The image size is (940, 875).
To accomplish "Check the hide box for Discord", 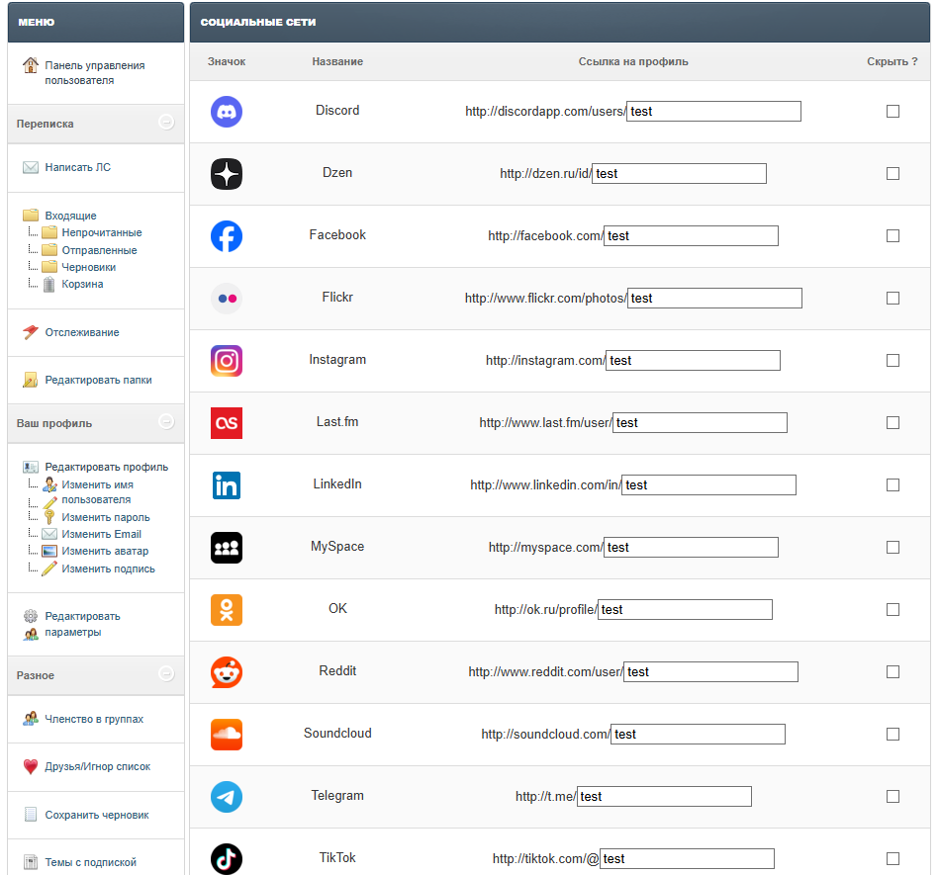I will point(893,112).
